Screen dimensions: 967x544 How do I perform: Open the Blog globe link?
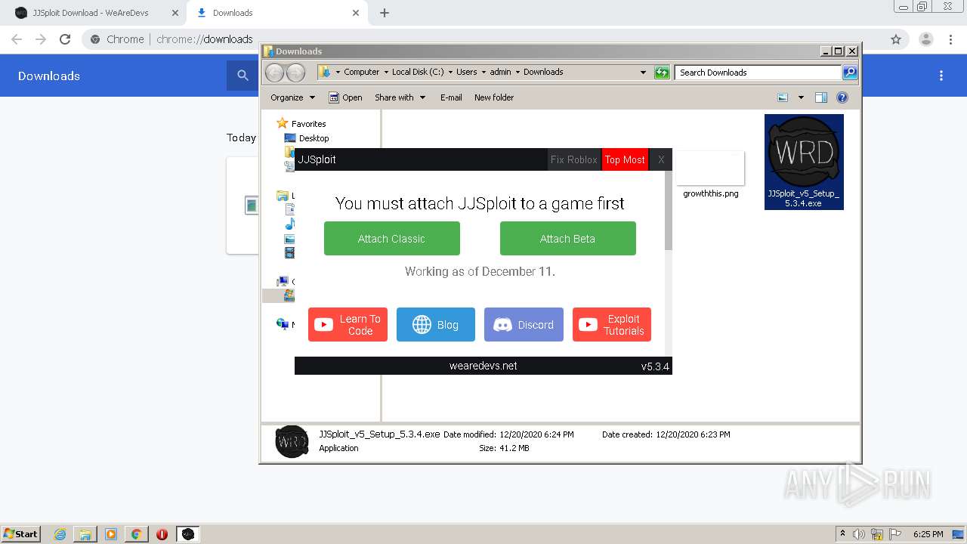(436, 325)
